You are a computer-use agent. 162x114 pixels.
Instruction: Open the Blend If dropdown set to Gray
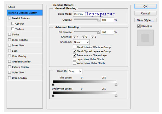[x=75, y=71]
